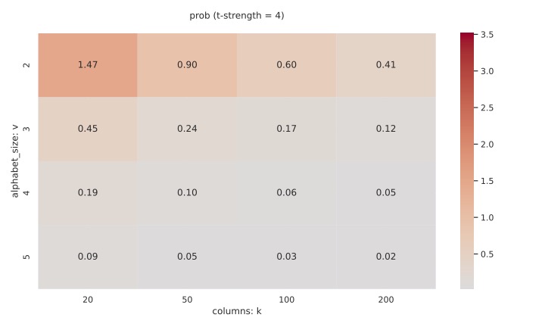Image resolution: width=545 pixels, height=327 pixels.
Task: Pick the cell showing 0.10
Action: (x=187, y=193)
